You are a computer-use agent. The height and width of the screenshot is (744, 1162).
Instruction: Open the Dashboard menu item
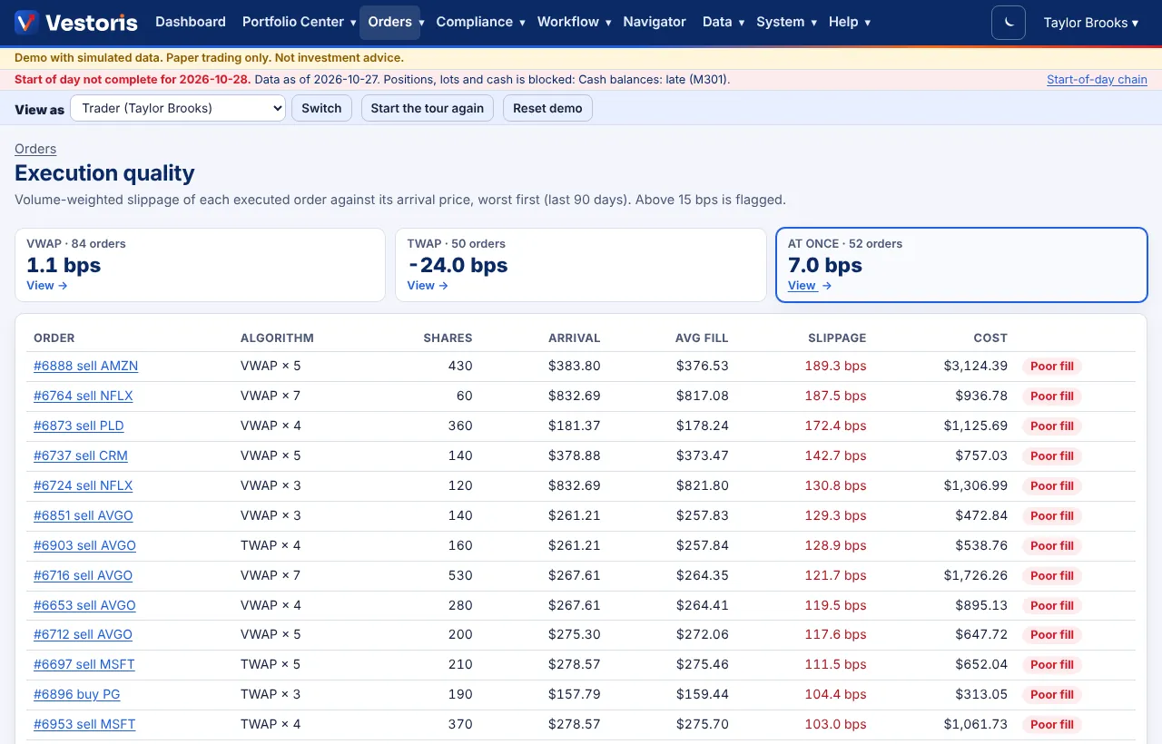pos(191,22)
